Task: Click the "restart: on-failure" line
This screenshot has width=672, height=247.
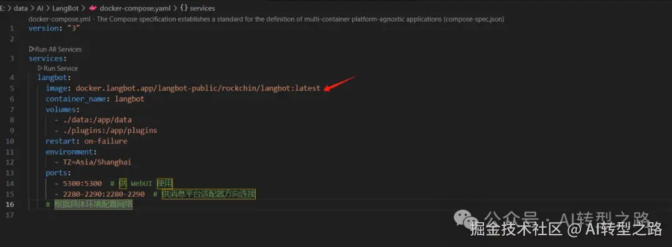Action: (x=86, y=141)
